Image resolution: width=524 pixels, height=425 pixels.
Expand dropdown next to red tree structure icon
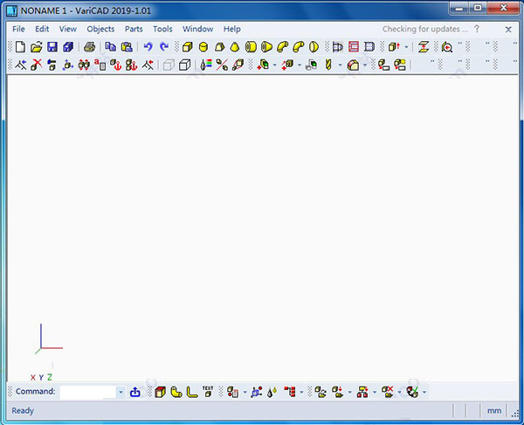(x=301, y=392)
